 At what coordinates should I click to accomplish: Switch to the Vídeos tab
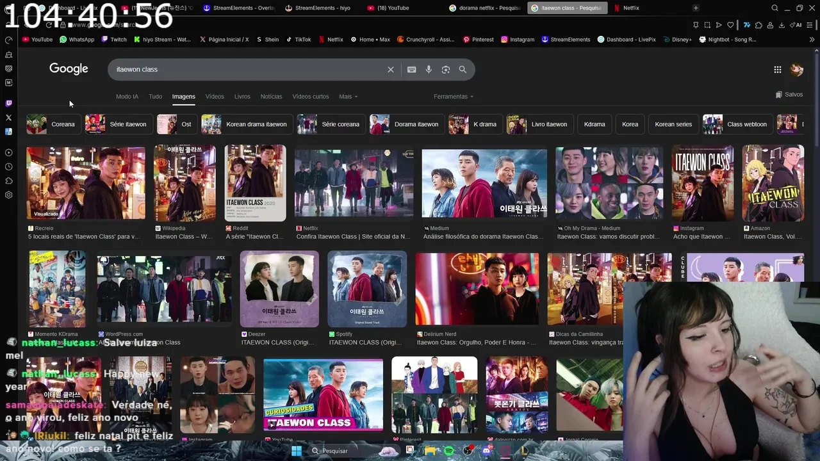pyautogui.click(x=215, y=97)
